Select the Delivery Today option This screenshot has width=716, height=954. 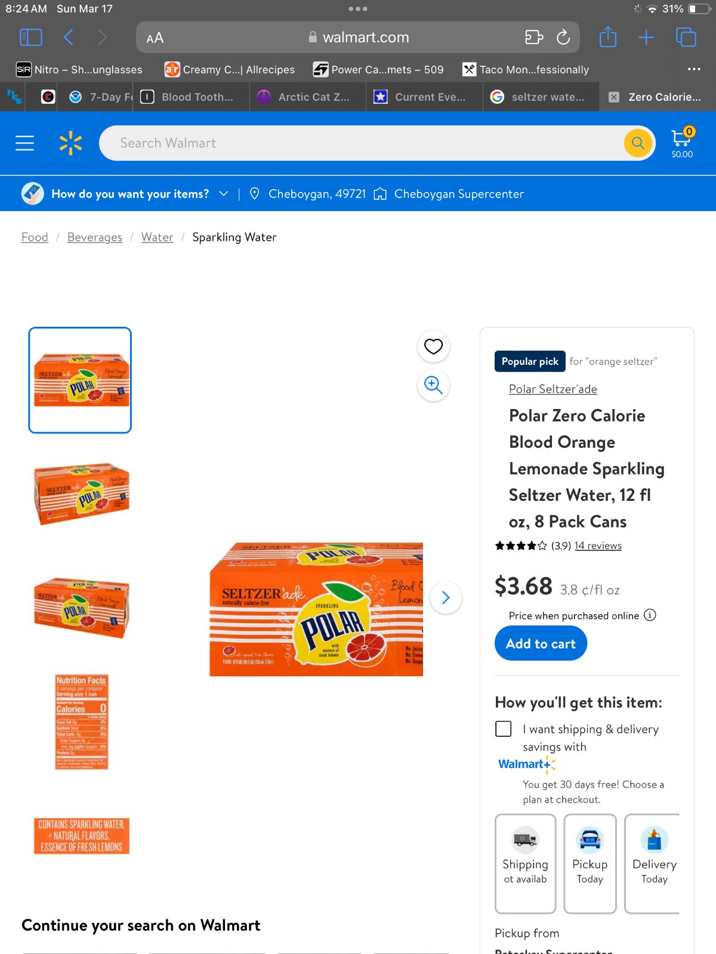tap(653, 863)
